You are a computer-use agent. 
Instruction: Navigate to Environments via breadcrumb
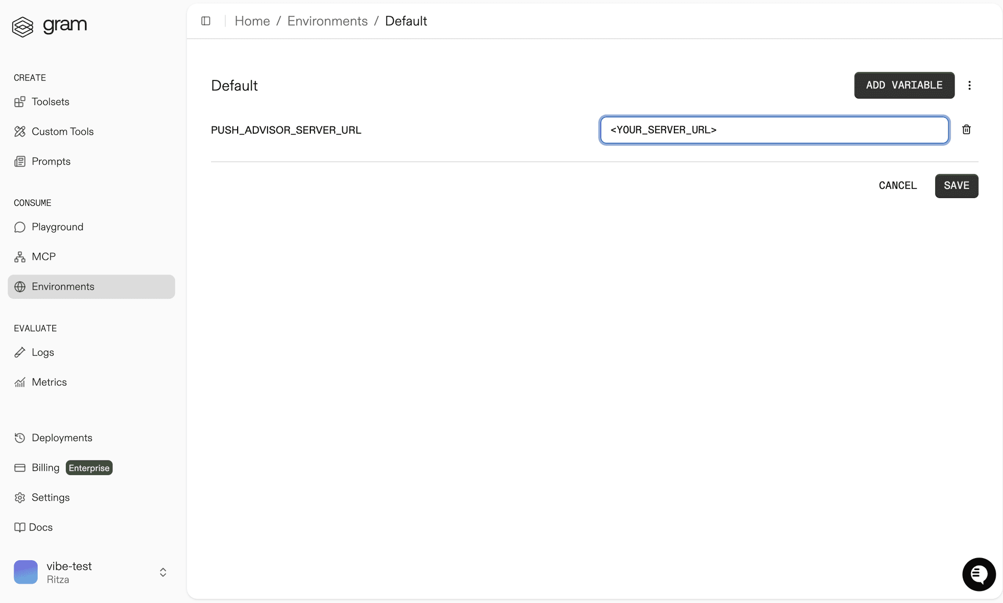pos(327,21)
